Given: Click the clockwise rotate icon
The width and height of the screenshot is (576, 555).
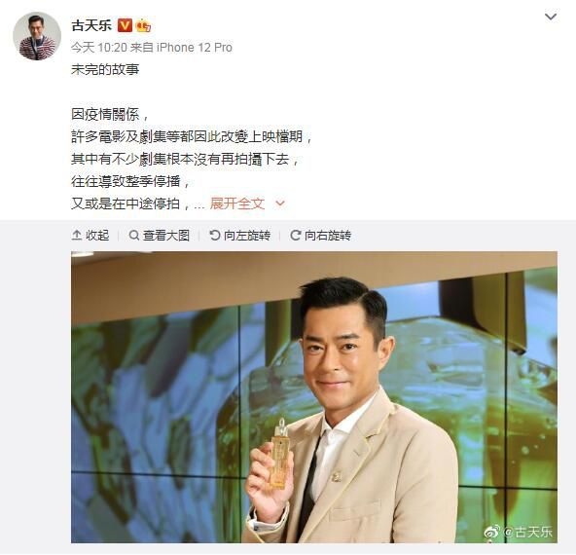Looking at the screenshot, I should pyautogui.click(x=296, y=236).
